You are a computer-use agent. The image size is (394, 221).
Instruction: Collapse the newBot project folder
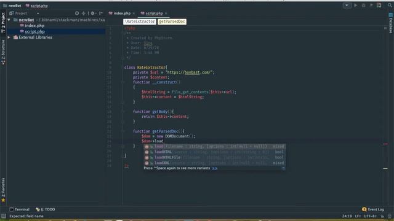9,20
